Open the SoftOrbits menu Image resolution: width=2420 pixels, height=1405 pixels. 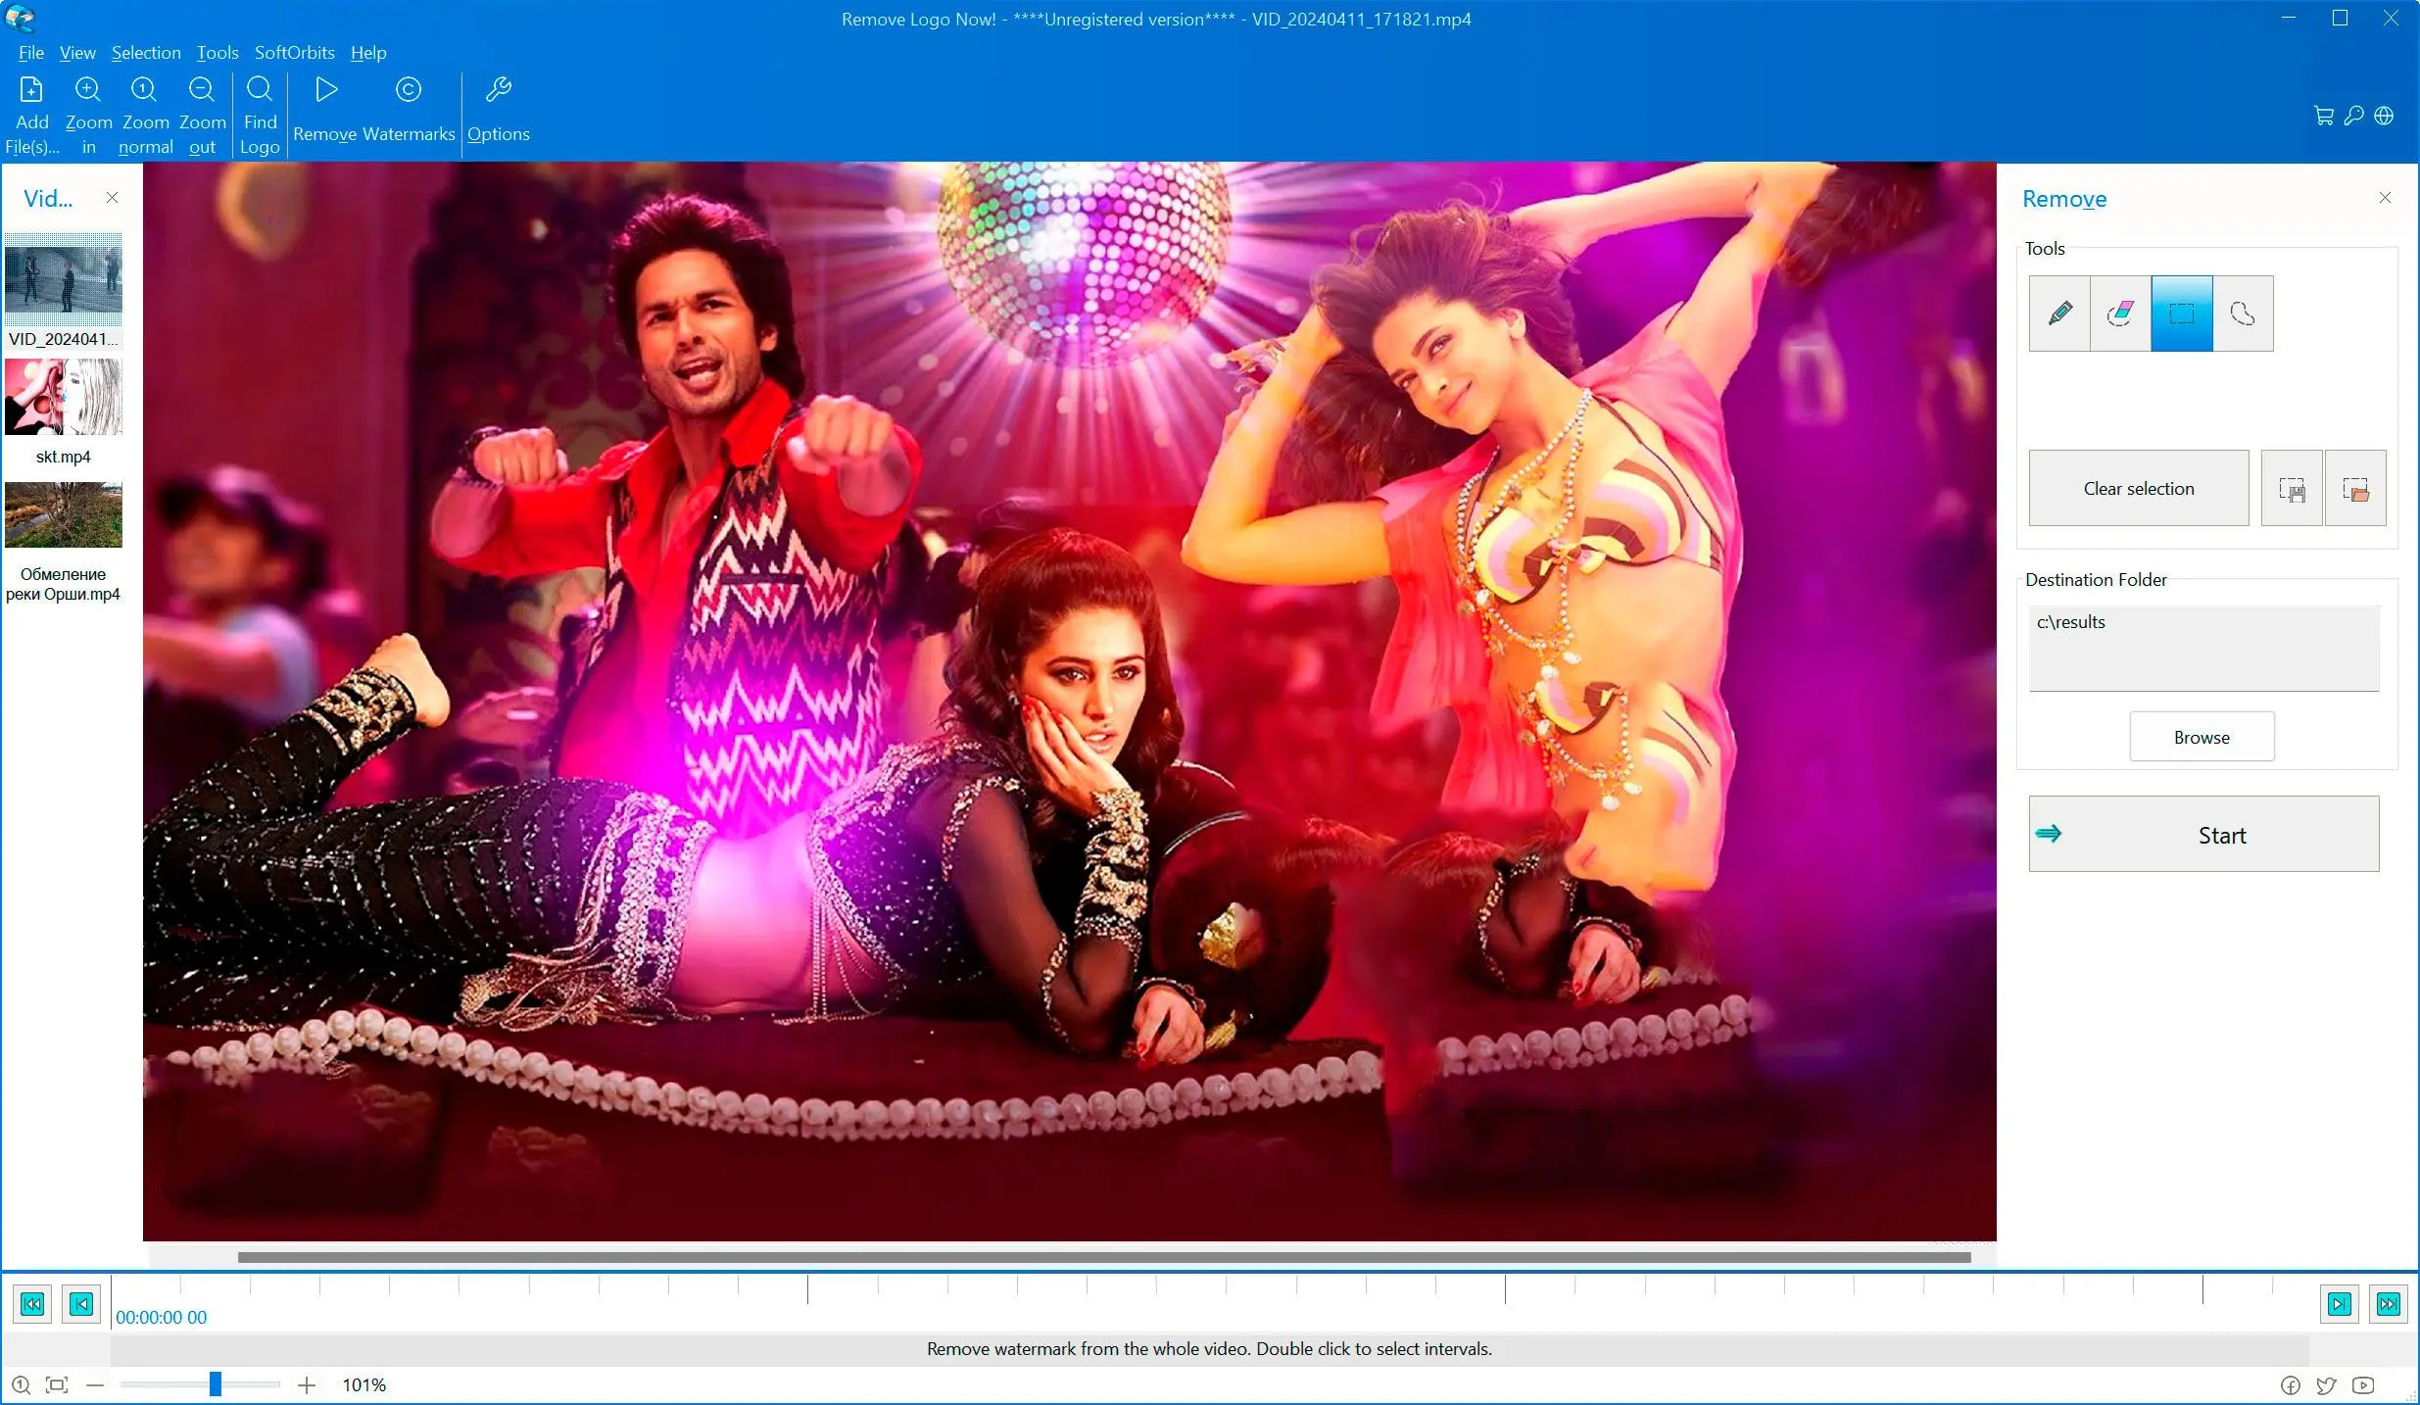tap(295, 52)
